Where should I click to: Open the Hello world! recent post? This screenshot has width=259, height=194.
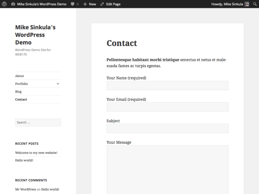coord(24,160)
